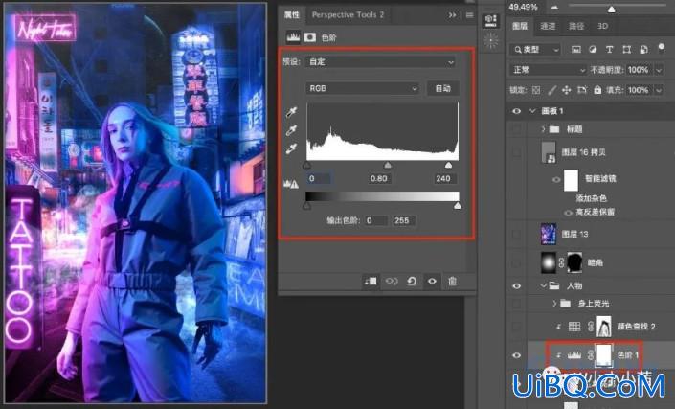Image resolution: width=675 pixels, height=409 pixels.
Task: Click the starburst icon in the collapsed panel dock
Action: pyautogui.click(x=491, y=41)
